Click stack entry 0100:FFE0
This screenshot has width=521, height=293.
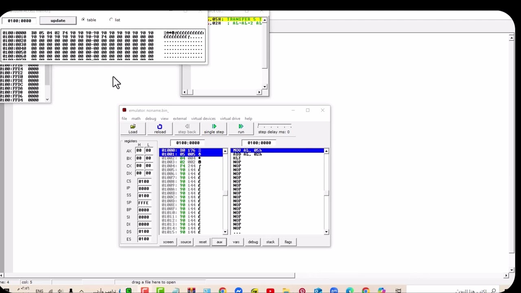[19, 77]
